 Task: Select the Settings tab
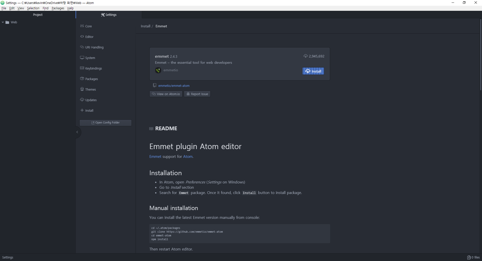click(x=109, y=15)
